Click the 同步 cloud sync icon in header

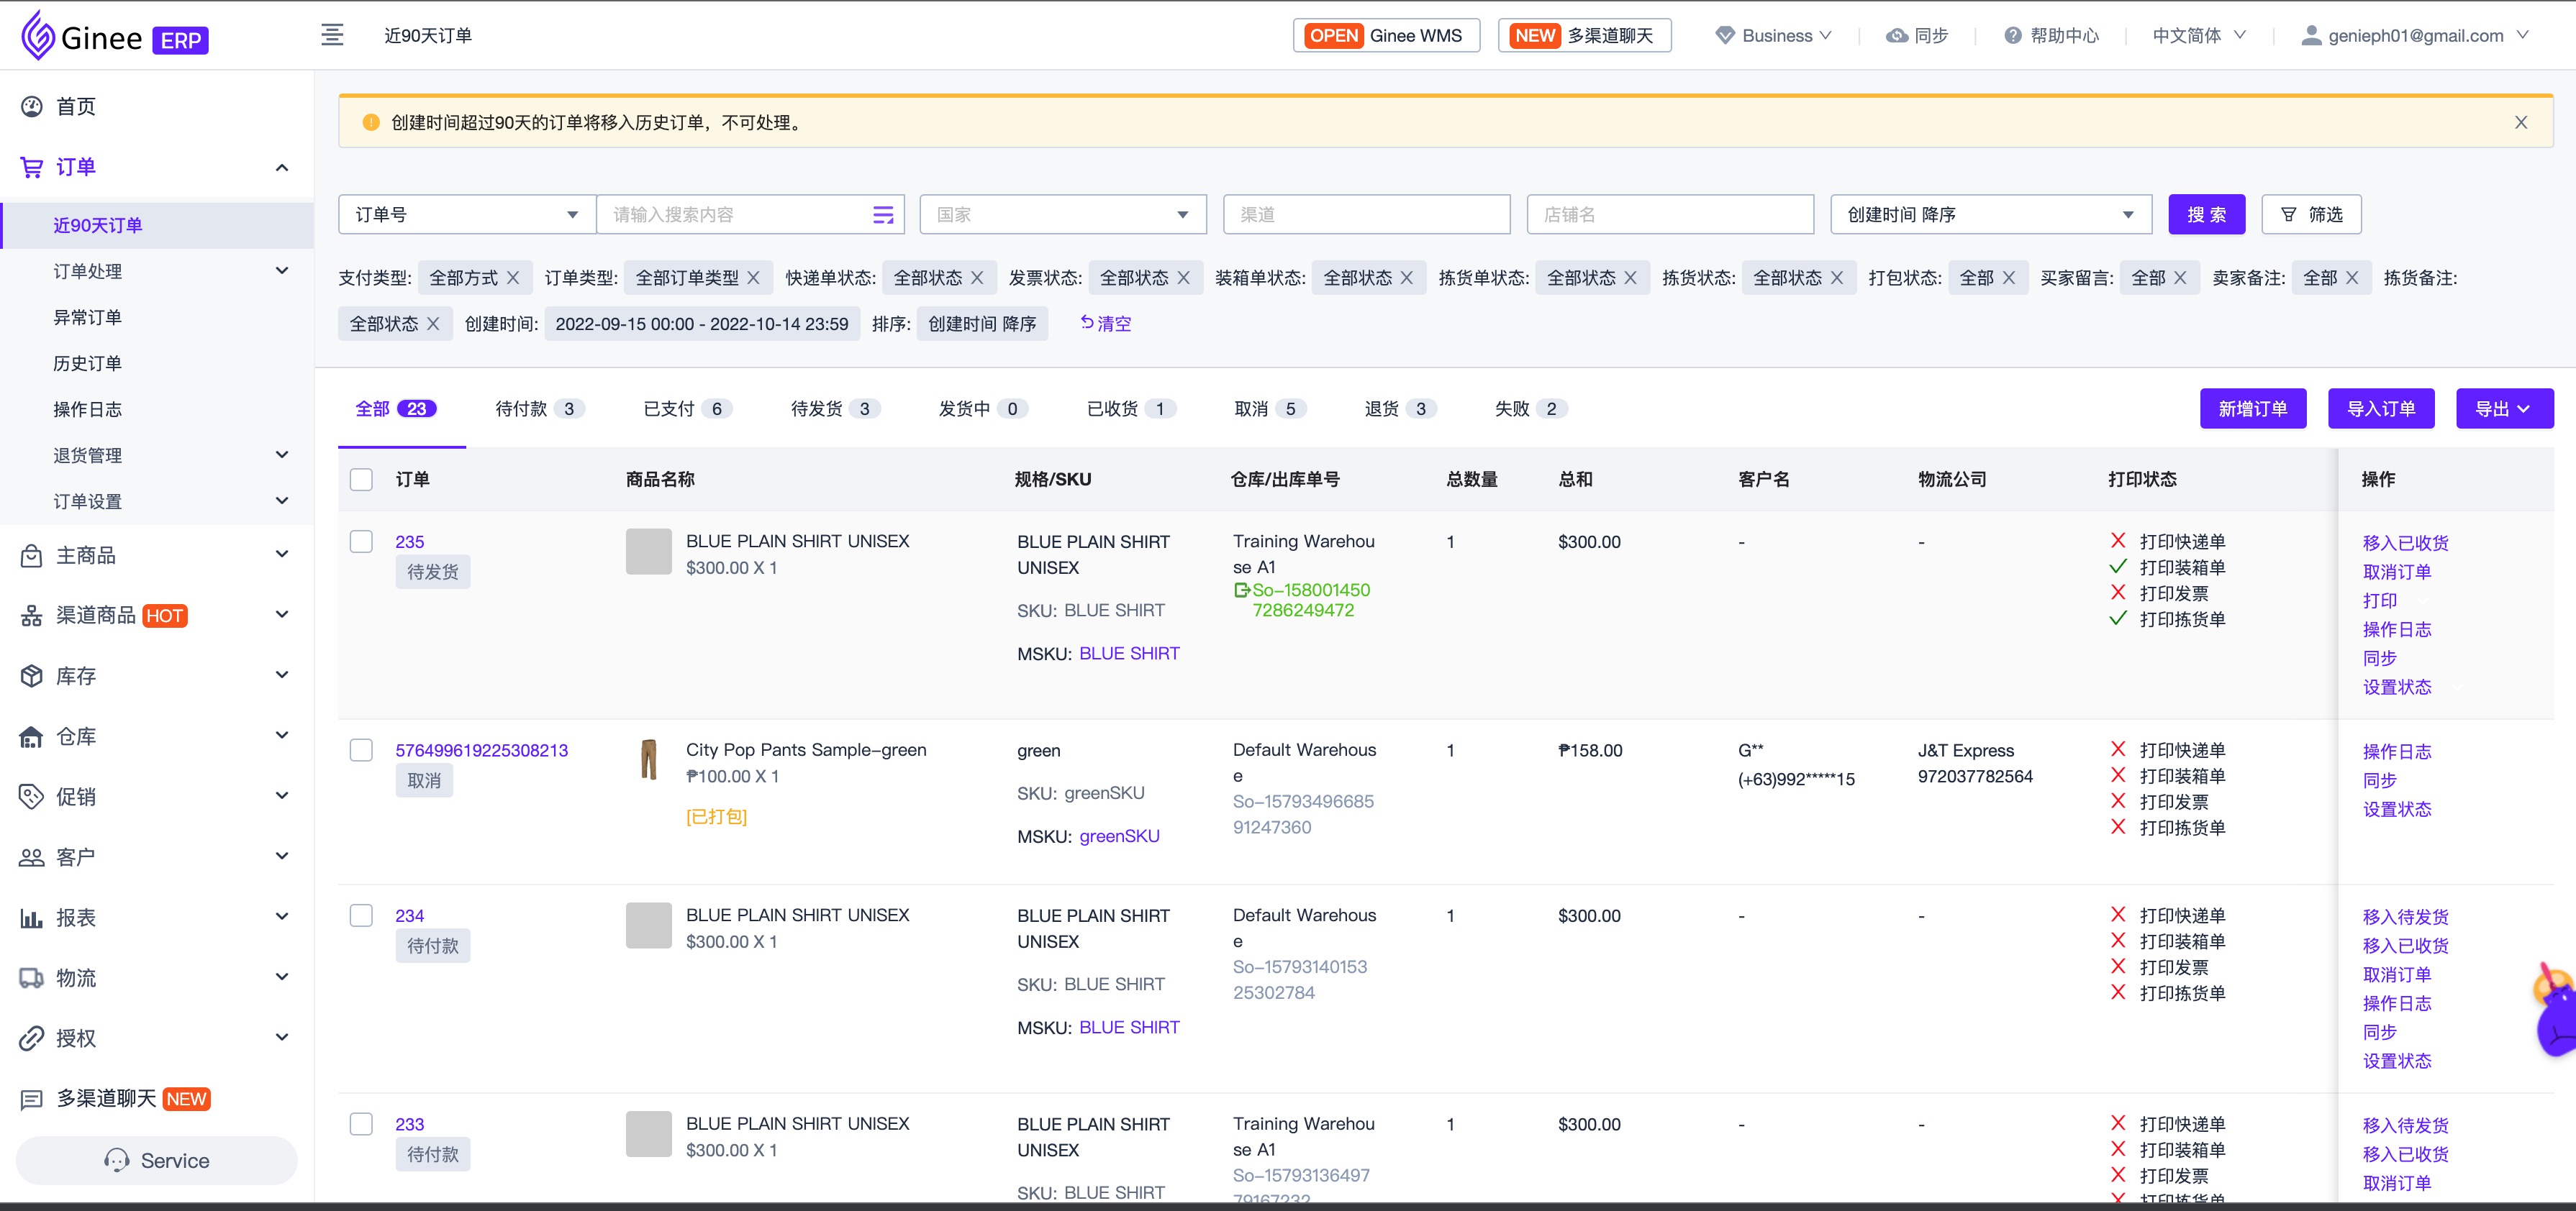coord(1896,36)
